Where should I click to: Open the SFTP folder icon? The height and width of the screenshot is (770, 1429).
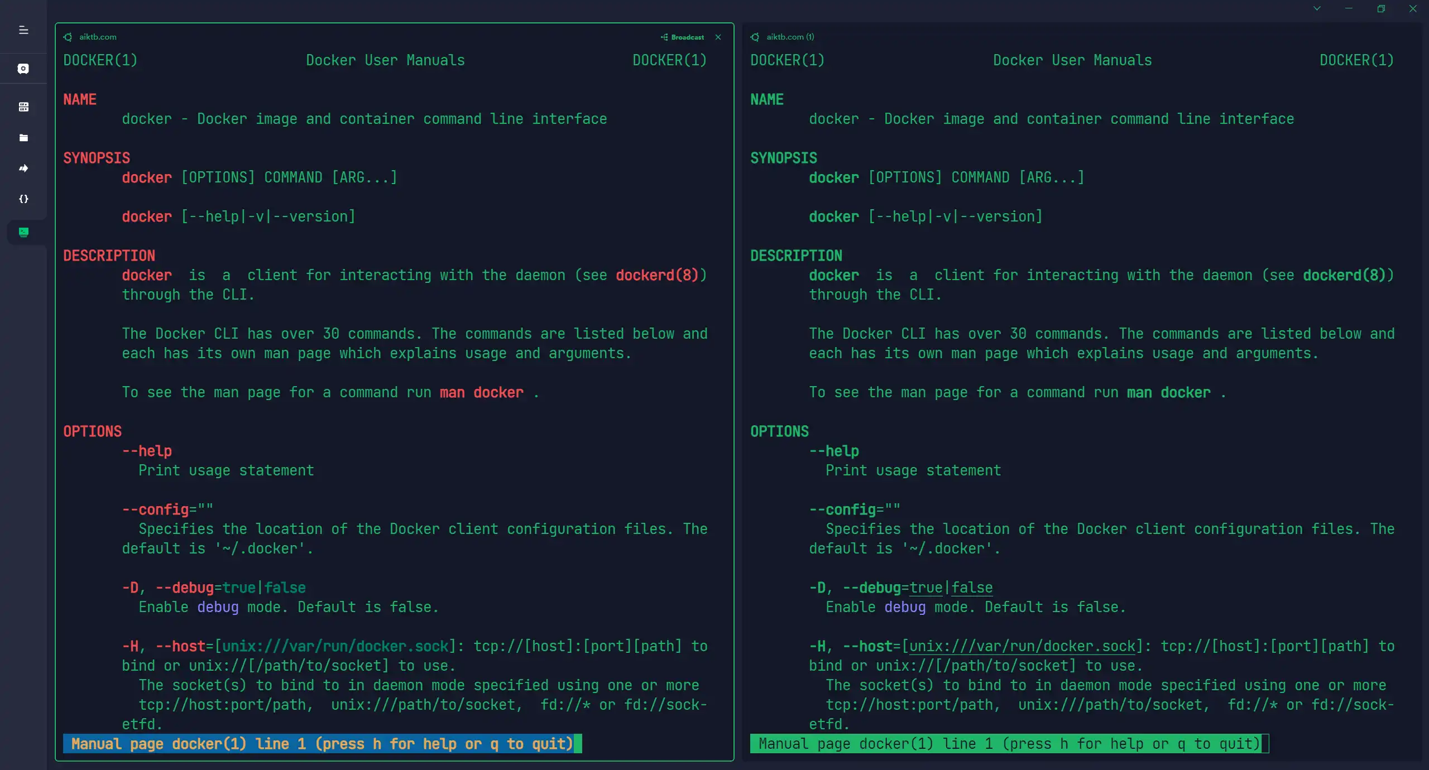coord(23,138)
